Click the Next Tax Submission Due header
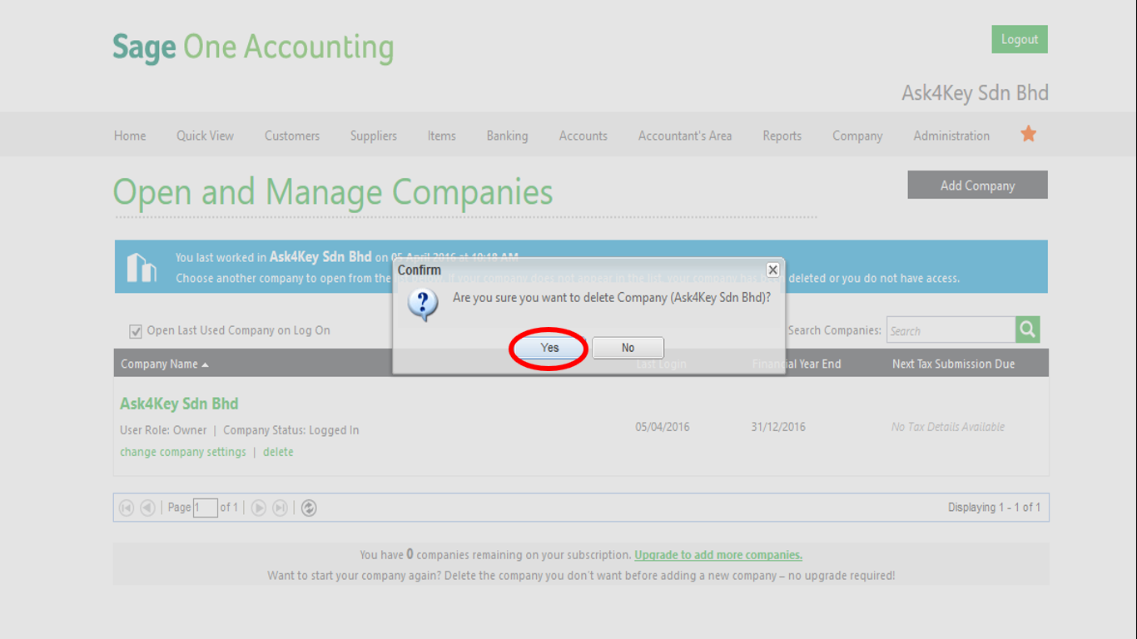The height and width of the screenshot is (639, 1137). click(x=954, y=364)
